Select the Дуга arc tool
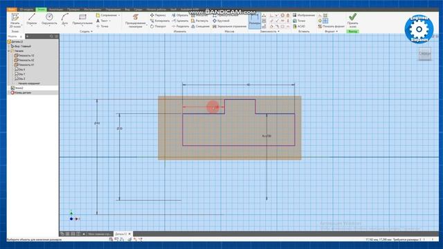 point(64,19)
